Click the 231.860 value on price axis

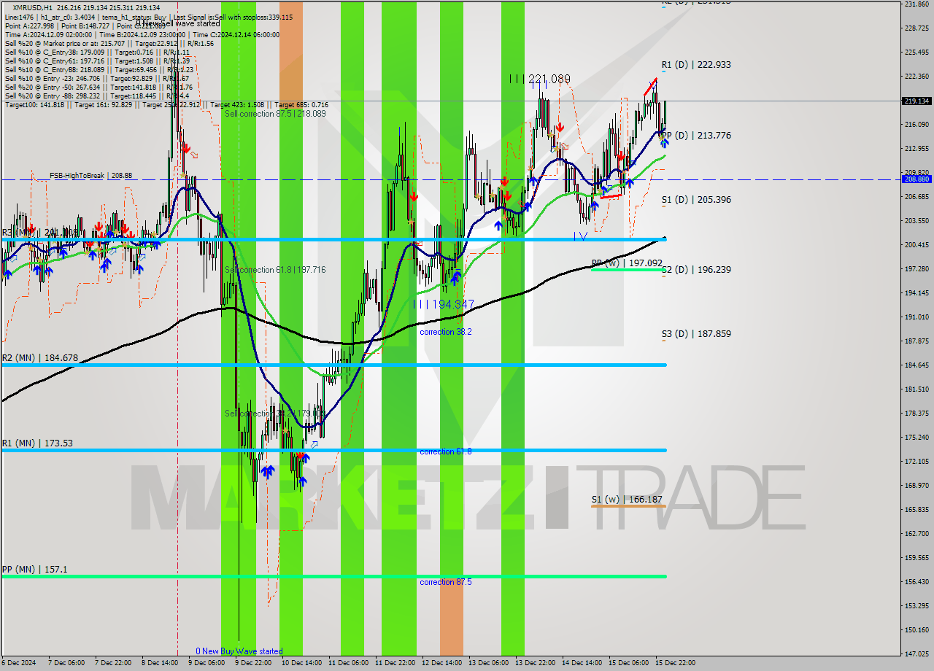tap(916, 4)
